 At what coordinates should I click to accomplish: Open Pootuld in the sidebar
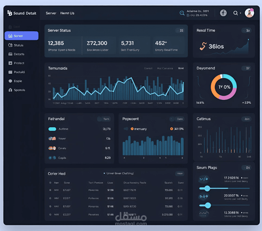tap(19, 72)
